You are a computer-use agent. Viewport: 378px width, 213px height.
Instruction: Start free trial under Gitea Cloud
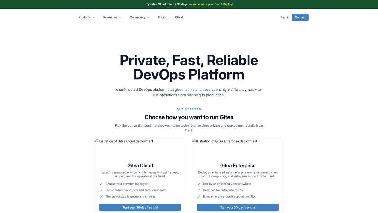[140, 207]
